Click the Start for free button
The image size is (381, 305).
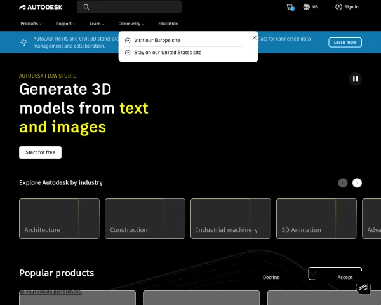(x=41, y=152)
